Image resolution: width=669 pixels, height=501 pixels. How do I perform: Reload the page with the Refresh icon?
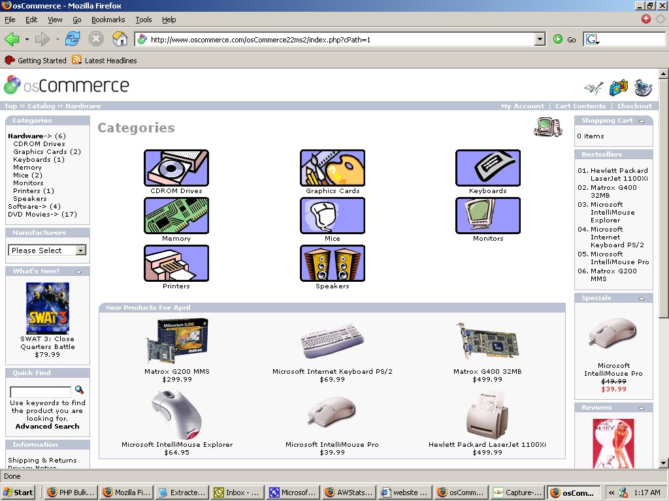73,39
